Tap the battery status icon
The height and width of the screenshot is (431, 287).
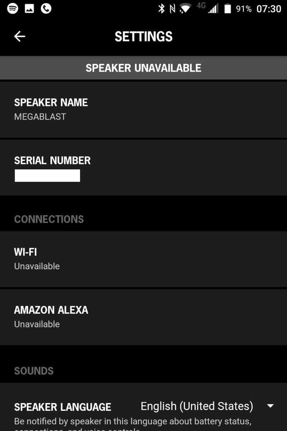227,9
